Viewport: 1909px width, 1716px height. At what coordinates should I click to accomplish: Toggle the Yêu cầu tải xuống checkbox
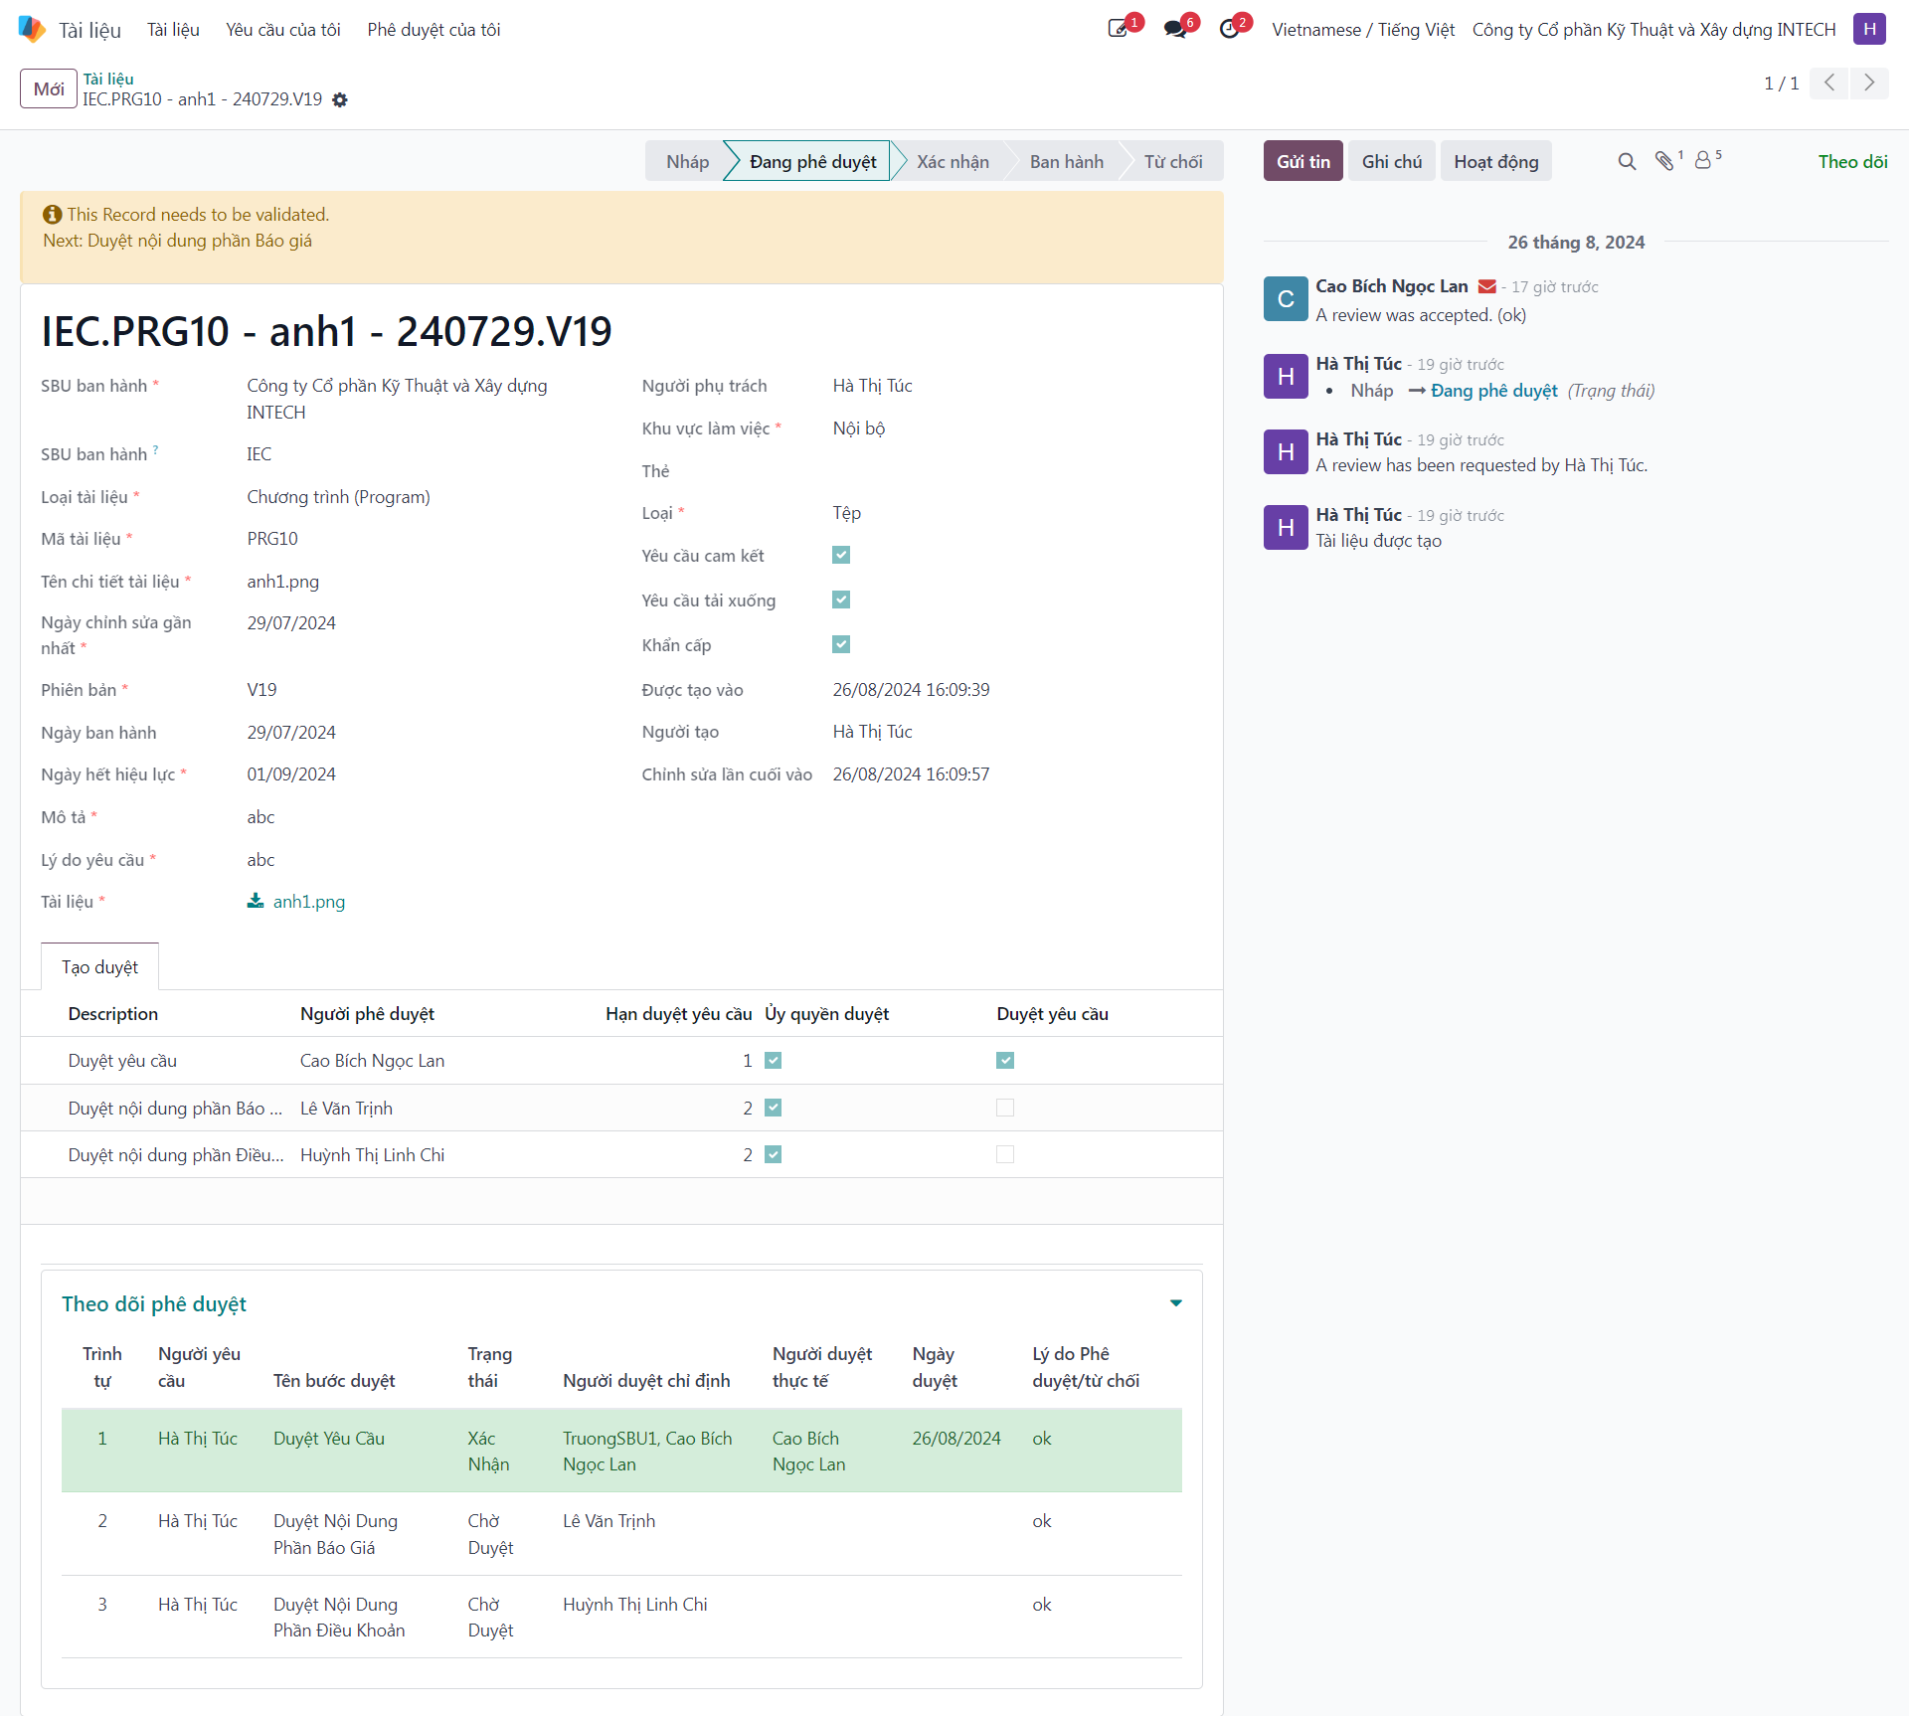(841, 600)
